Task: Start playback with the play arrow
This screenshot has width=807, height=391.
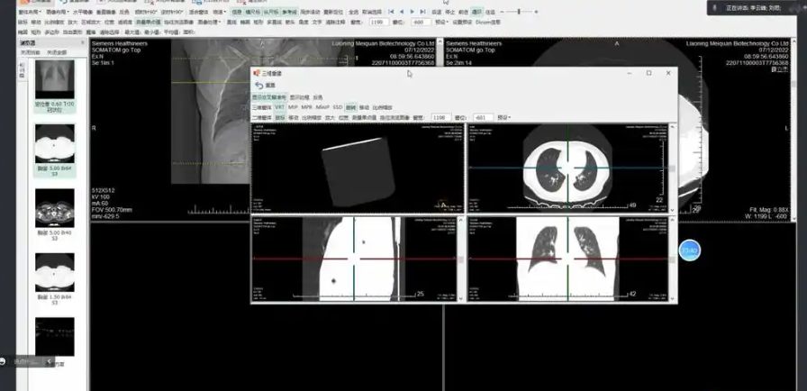Action: click(x=413, y=12)
